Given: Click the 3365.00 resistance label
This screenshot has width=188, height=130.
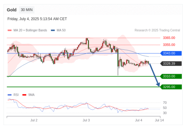Looking at the screenshot, I should pyautogui.click(x=169, y=38).
